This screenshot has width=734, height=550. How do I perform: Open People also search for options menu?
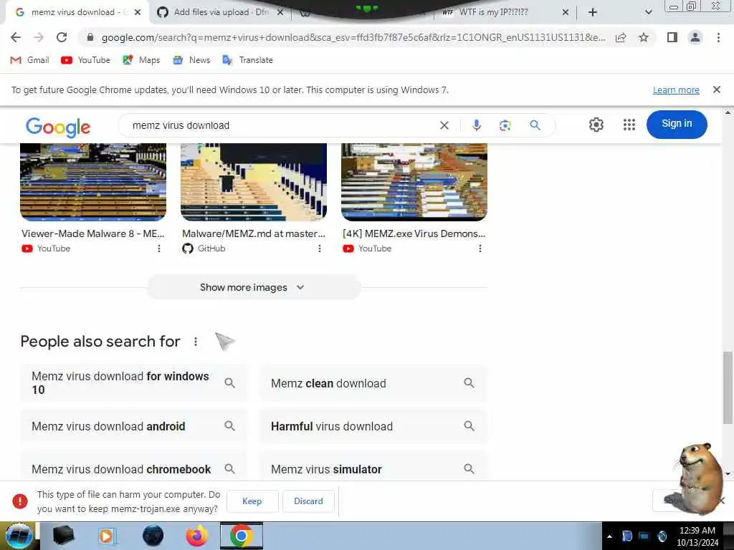click(x=196, y=342)
